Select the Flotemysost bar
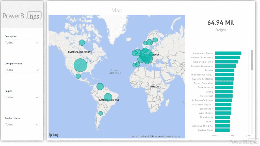Viewport: 260px width, 146px height. click(224, 96)
